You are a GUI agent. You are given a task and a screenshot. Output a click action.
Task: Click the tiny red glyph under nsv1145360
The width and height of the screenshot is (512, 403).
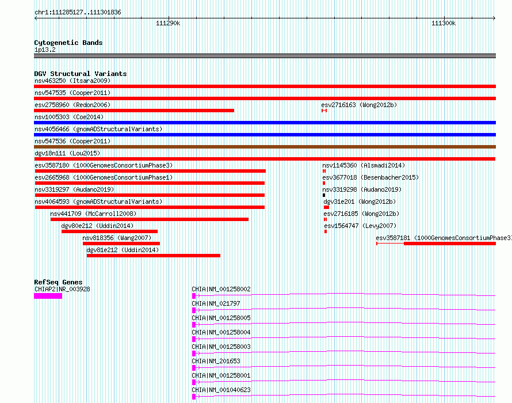324,171
